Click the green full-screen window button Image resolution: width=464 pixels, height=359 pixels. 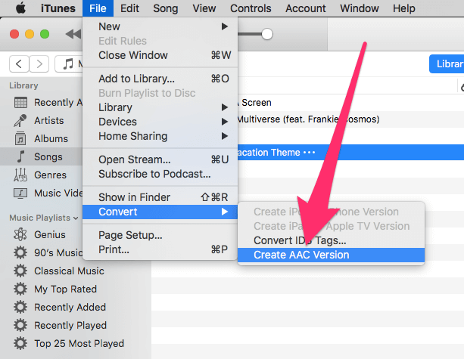pos(45,35)
